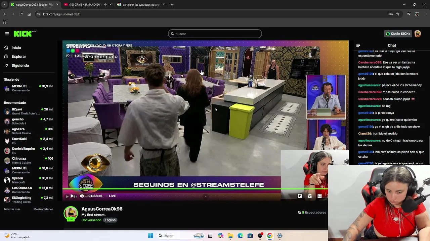Go to Inicio in the sidebar

[x=16, y=48]
